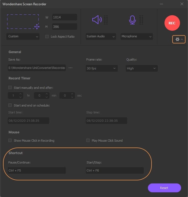
Task: Click the system audio level meter
Action: (x=106, y=20)
